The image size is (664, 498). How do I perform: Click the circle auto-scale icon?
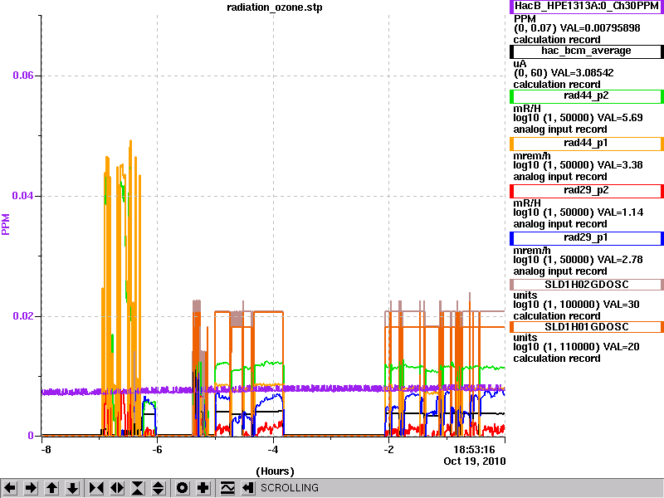(x=182, y=488)
